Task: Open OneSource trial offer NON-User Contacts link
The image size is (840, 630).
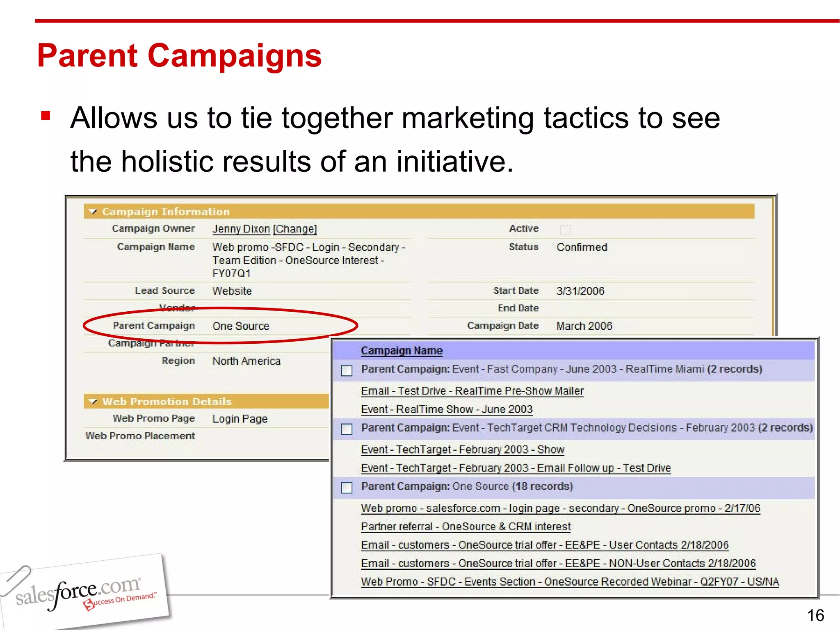Action: [x=558, y=564]
